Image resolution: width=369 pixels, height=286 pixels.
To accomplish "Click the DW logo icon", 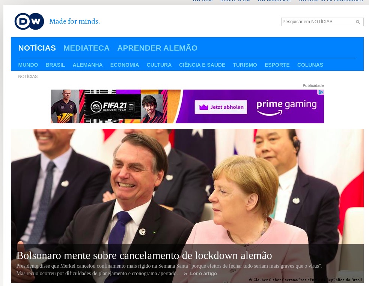I will [x=29, y=21].
